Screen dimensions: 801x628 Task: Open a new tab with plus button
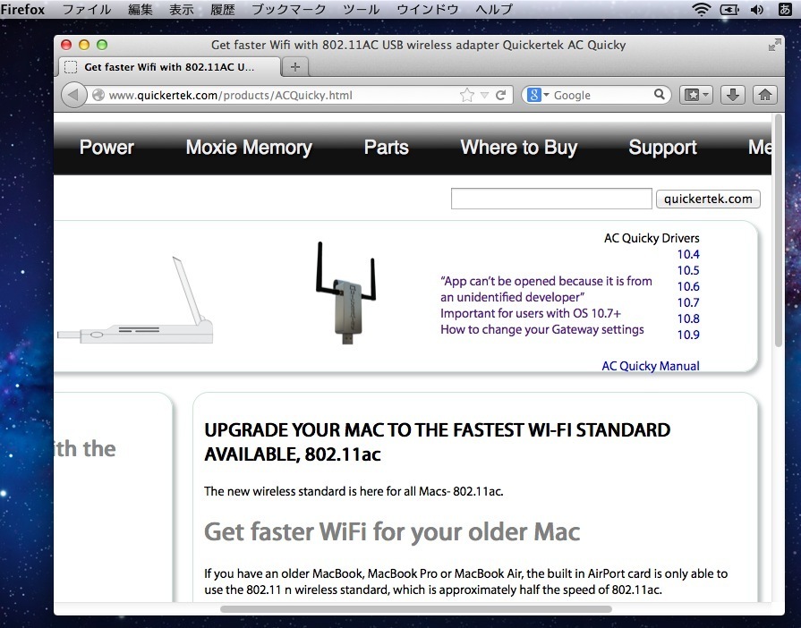coord(295,67)
